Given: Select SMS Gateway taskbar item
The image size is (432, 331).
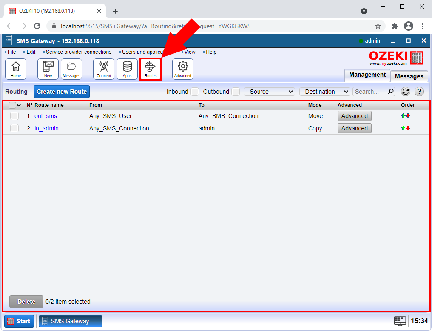Looking at the screenshot, I should click(71, 321).
